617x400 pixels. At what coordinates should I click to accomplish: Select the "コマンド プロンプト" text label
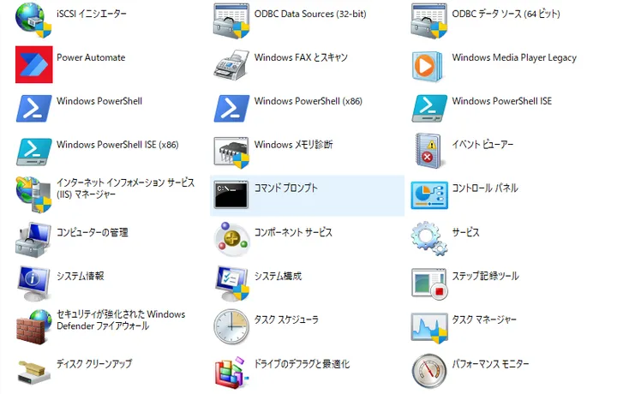(285, 188)
